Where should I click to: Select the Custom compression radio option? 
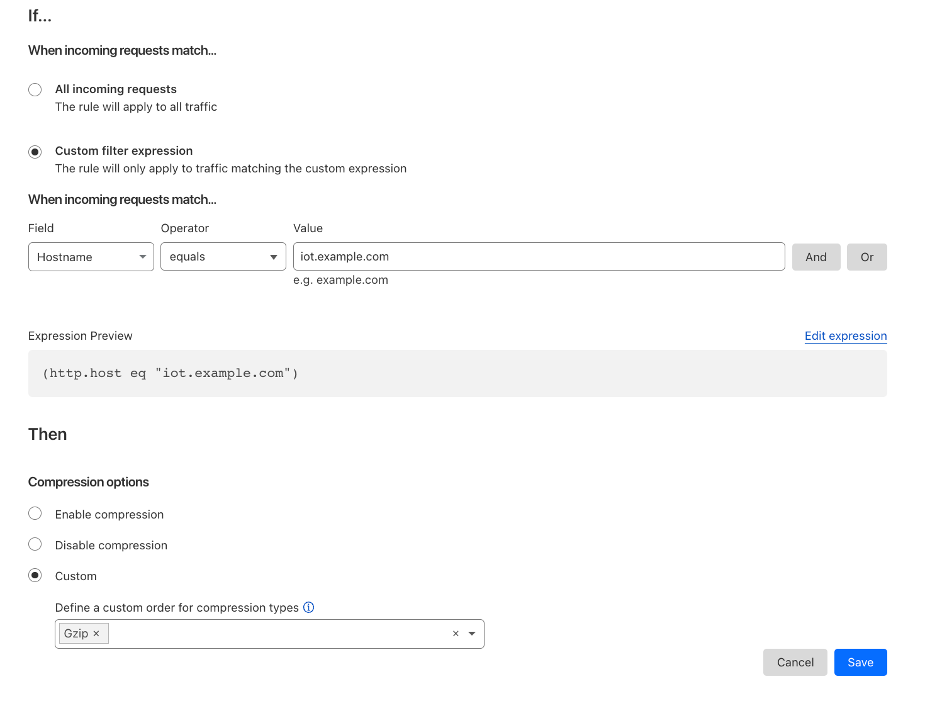tap(35, 575)
